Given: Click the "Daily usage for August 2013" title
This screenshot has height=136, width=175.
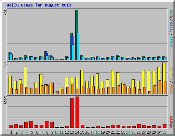Looking at the screenshot, I should (39, 5).
